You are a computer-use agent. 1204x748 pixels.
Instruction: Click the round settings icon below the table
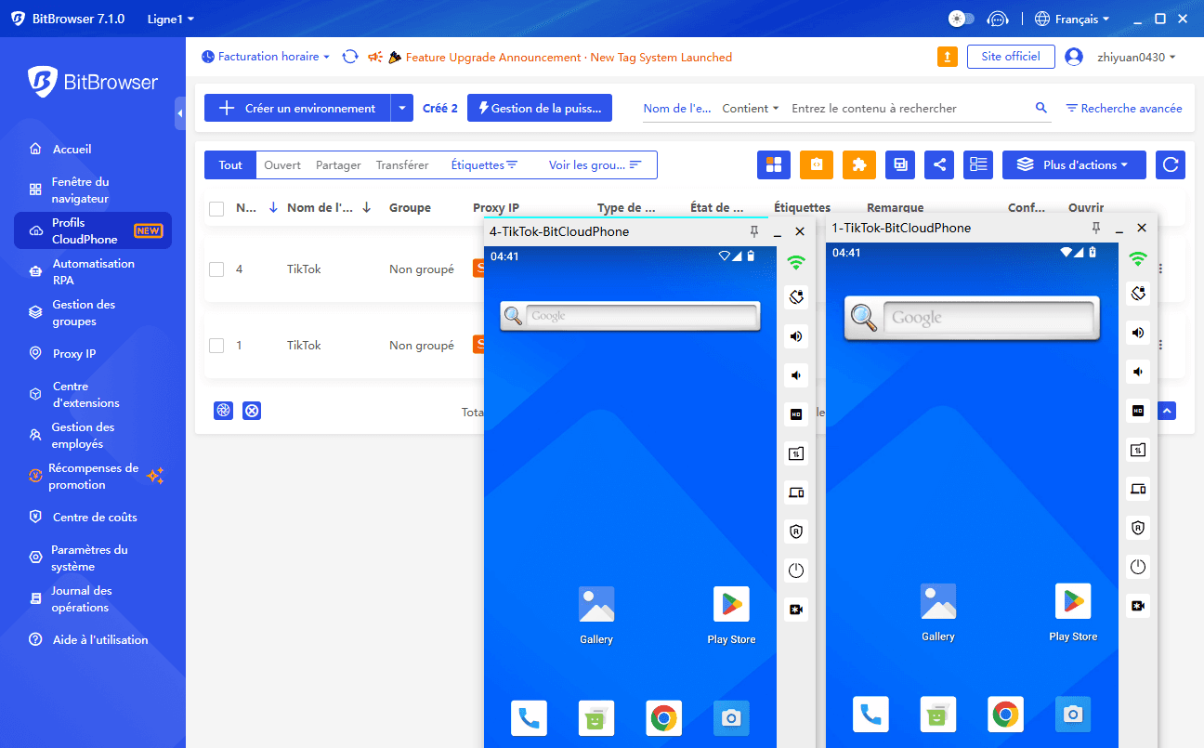tap(223, 411)
